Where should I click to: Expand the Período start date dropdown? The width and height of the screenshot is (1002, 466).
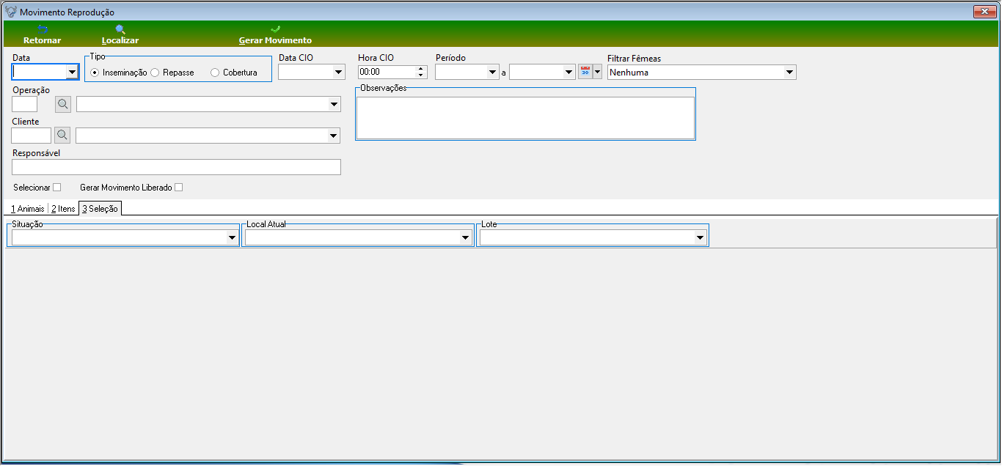[x=493, y=72]
